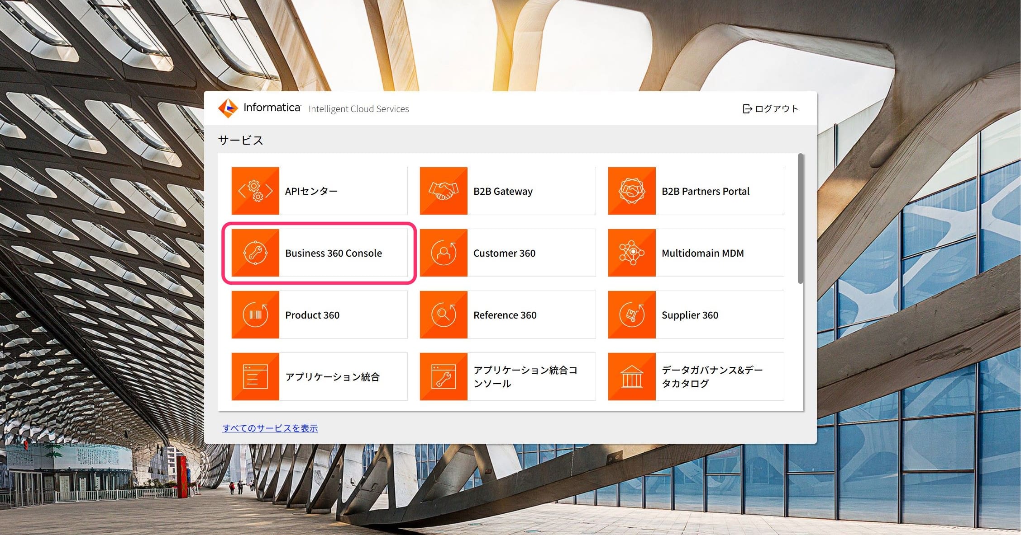Click the Customer 360 person icon
This screenshot has height=535, width=1021.
pos(444,253)
